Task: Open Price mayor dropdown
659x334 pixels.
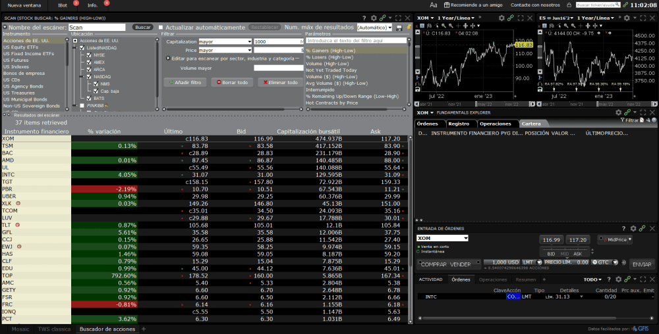Action: tap(225, 50)
